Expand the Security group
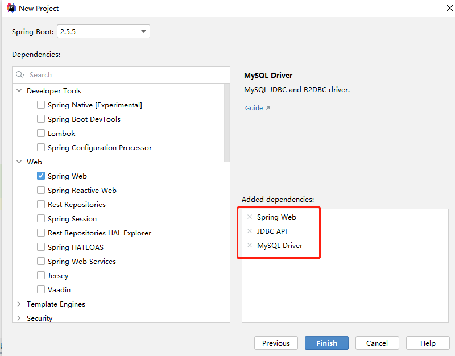This screenshot has height=356, width=455. pyautogui.click(x=19, y=318)
